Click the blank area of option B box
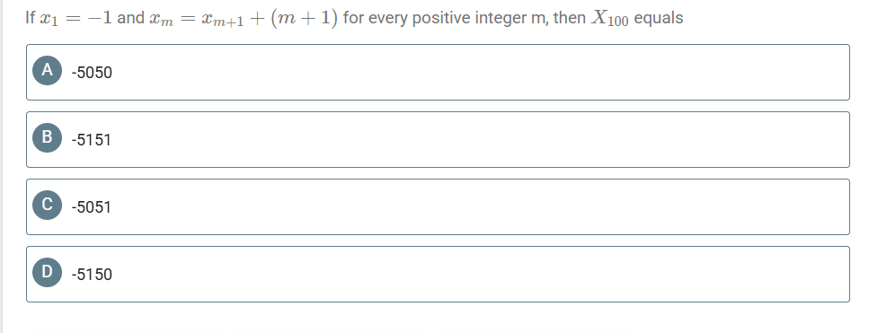Viewport: 869px width, 333px height. click(476, 140)
